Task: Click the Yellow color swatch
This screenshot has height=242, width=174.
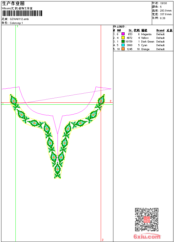Action: tap(123, 38)
